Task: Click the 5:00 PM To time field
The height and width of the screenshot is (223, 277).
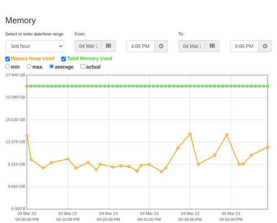Action: [244, 46]
